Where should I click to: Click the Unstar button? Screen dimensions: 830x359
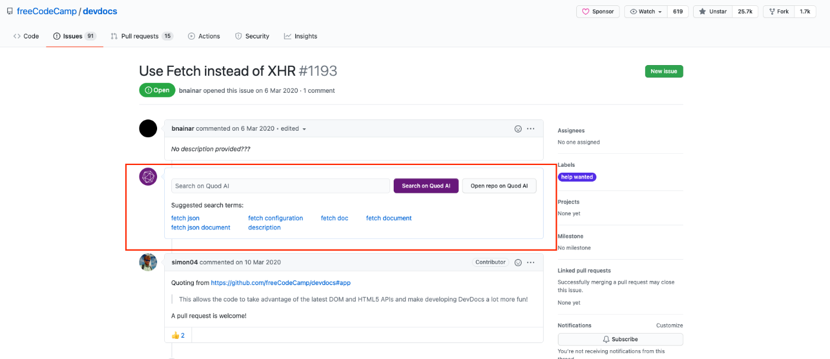click(713, 11)
